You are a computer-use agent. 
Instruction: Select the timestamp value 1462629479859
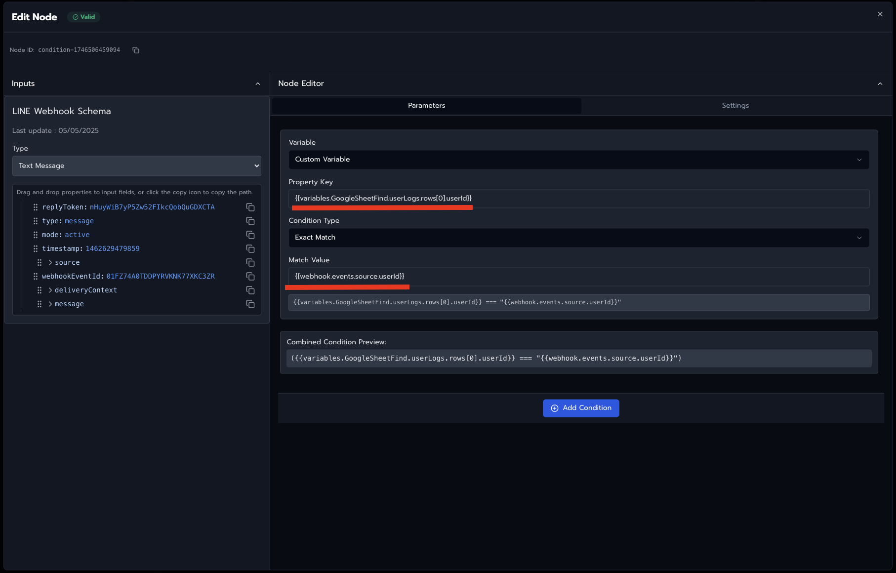(x=113, y=248)
